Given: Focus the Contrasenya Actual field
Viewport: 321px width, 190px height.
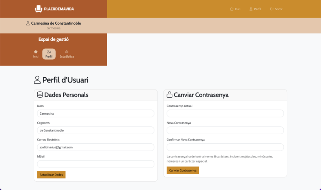Looking at the screenshot, I should 225,113.
